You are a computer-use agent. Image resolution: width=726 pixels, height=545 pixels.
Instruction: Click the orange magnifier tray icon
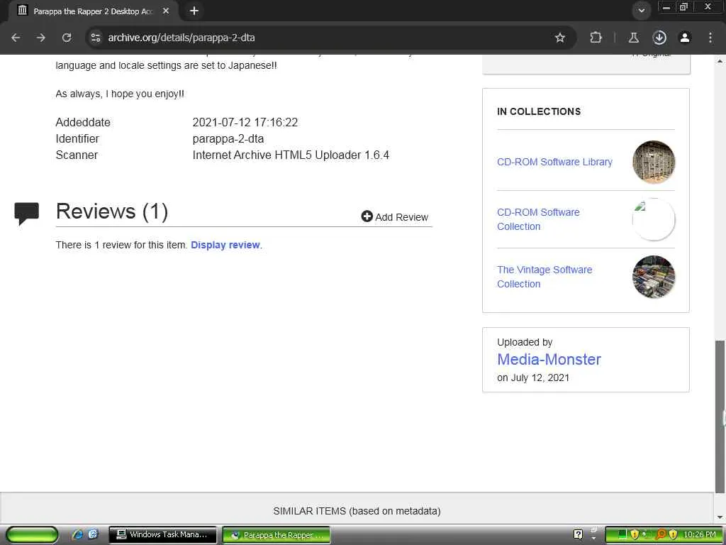click(661, 535)
